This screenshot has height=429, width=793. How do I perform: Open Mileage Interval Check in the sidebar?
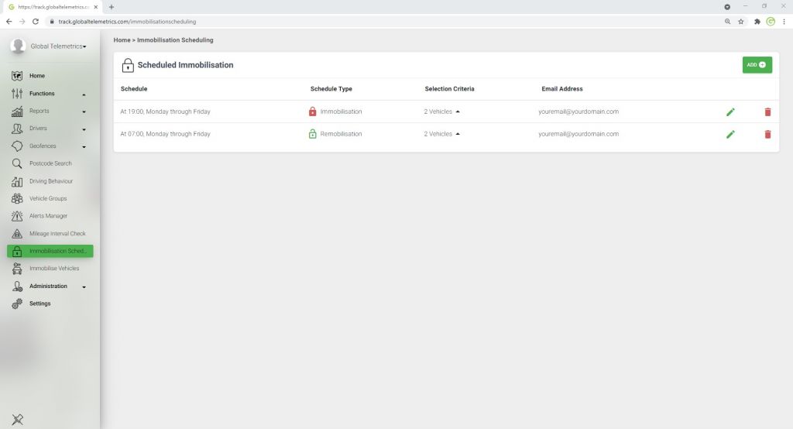[x=57, y=234]
